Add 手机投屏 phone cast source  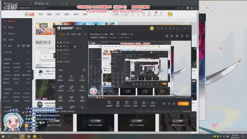click(127, 104)
